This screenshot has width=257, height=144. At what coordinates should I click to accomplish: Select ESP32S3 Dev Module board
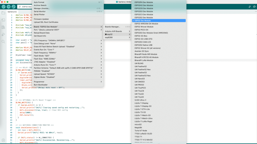pos(159,12)
